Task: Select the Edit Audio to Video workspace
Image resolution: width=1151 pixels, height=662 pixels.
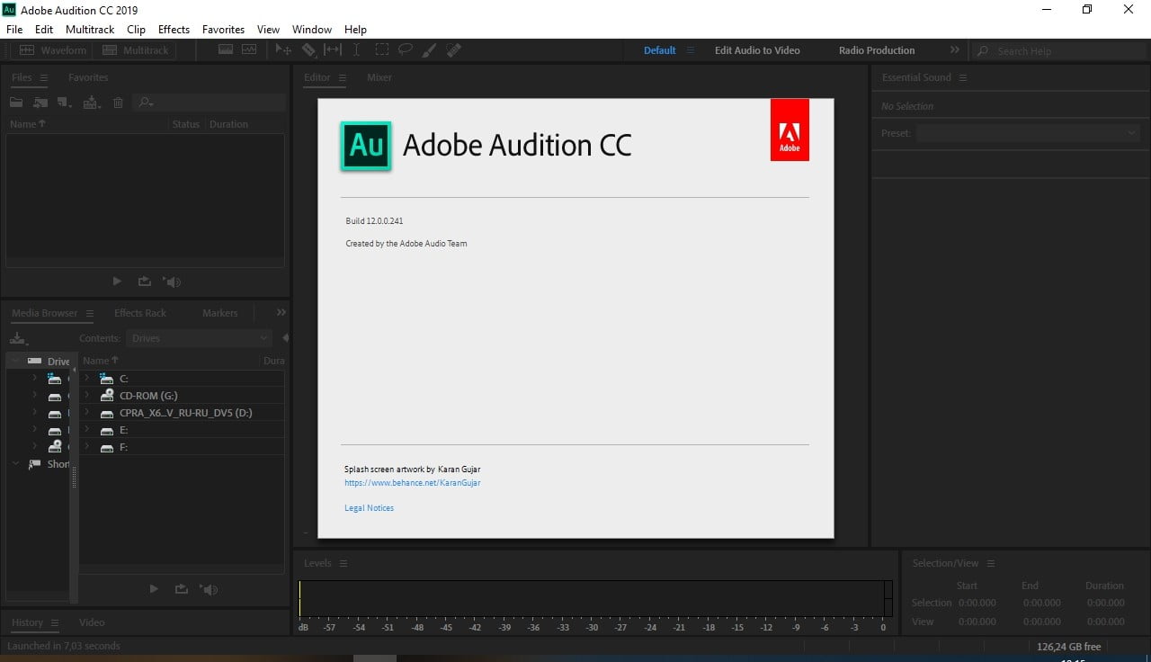Action: [757, 50]
